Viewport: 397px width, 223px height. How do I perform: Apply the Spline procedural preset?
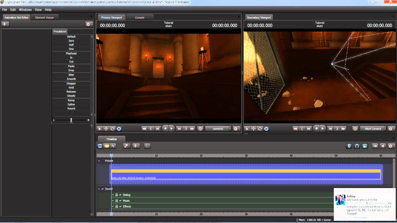point(71,104)
